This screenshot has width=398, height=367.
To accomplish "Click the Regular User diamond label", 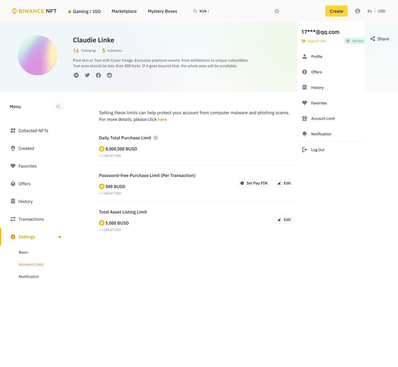I will coord(314,41).
